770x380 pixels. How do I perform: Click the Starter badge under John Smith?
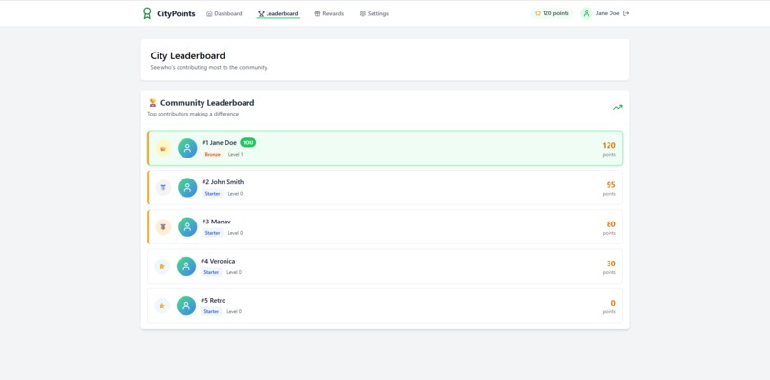(213, 194)
